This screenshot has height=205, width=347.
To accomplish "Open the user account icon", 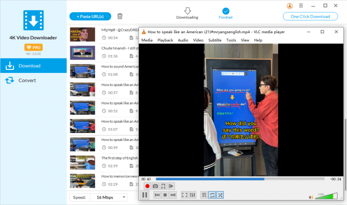I will coord(290,6).
